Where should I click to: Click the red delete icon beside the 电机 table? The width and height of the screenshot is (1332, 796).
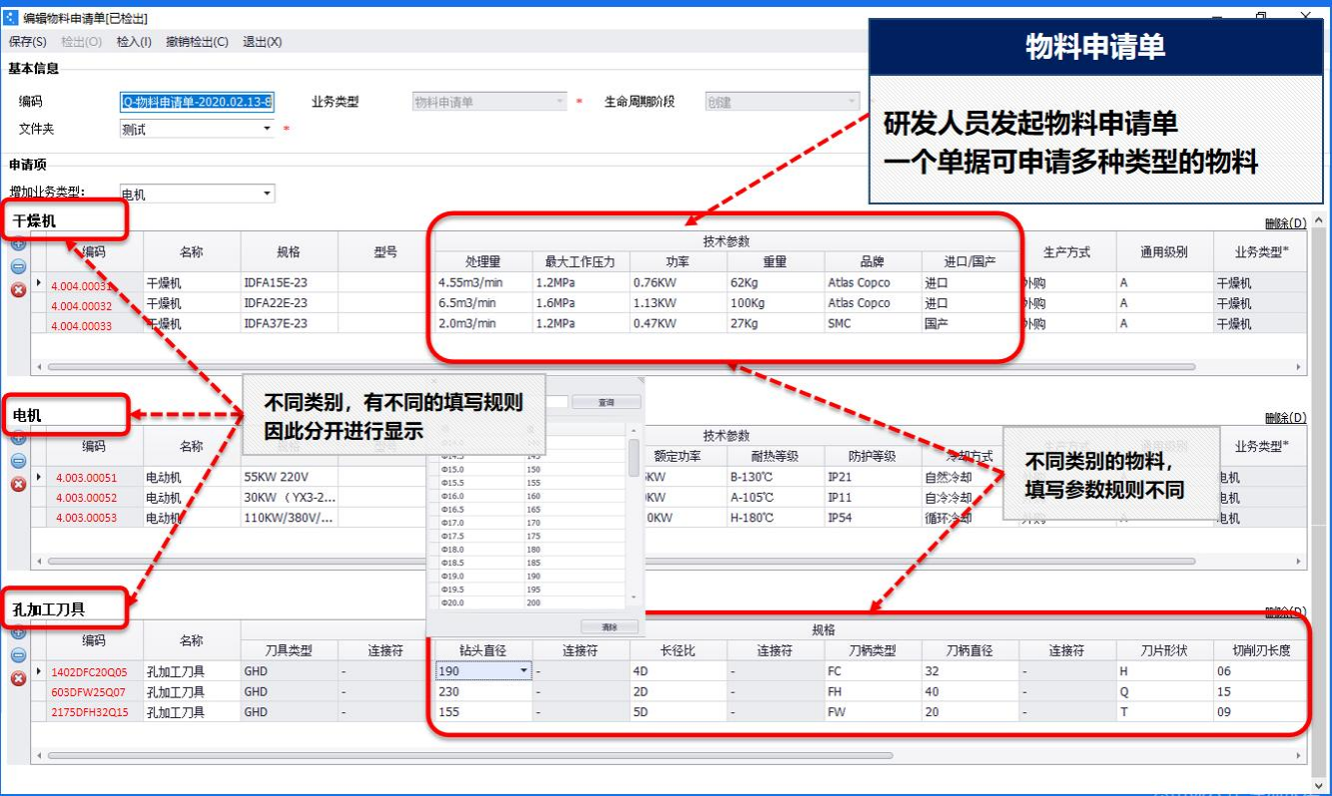point(18,484)
